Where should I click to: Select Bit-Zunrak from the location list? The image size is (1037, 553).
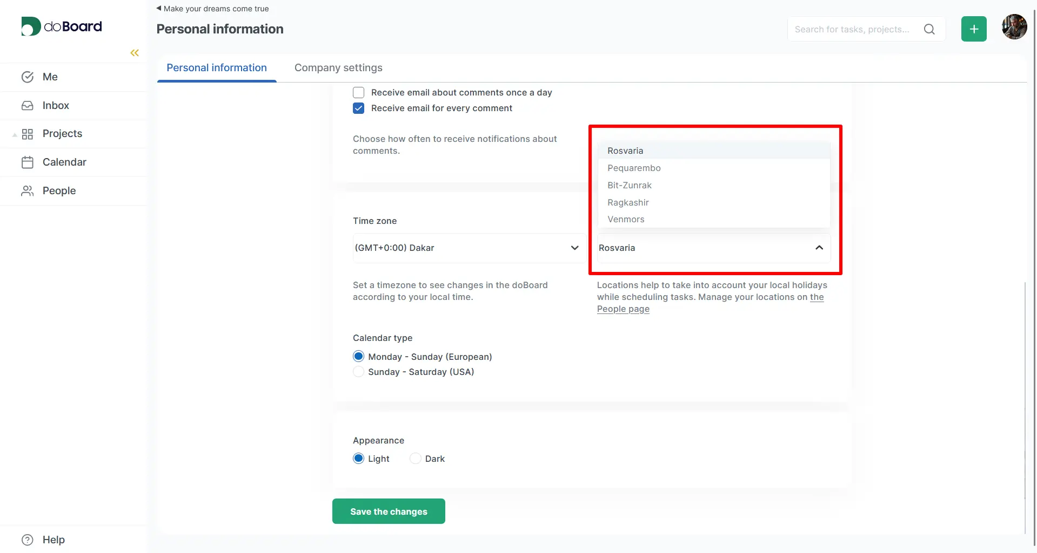click(629, 185)
